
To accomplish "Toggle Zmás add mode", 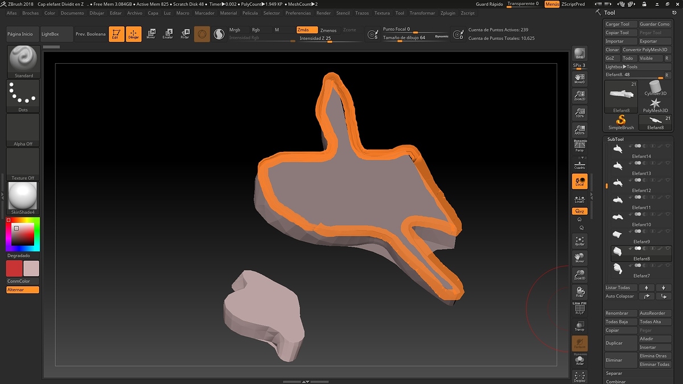I will click(307, 30).
